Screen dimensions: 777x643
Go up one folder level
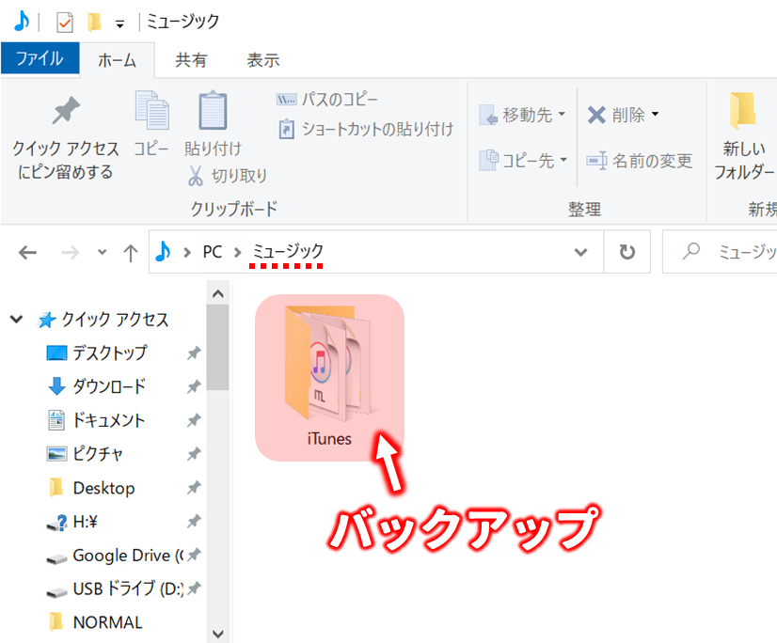pos(131,252)
